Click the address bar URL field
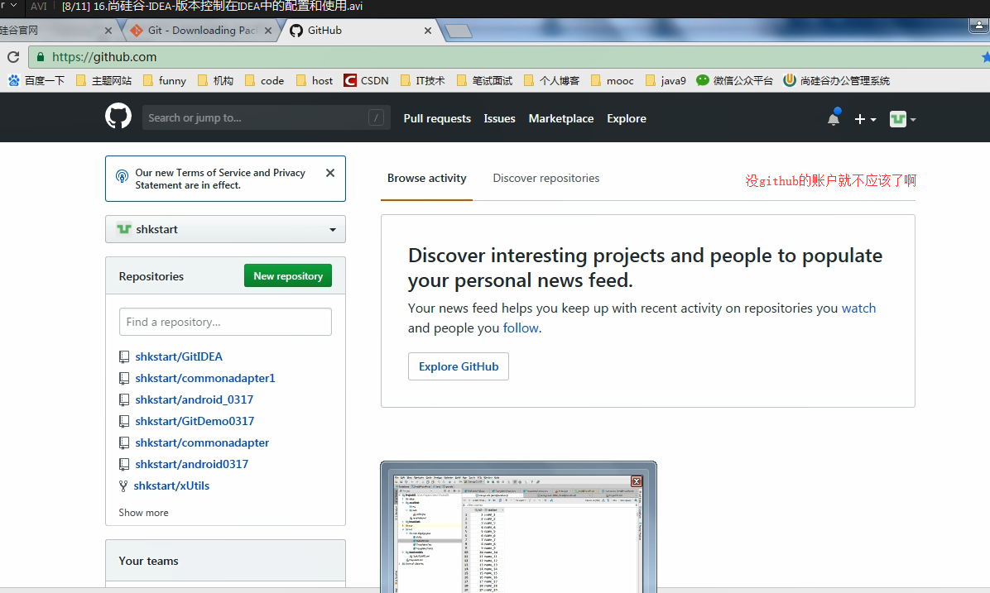Viewport: 990px width, 593px height. [505, 57]
